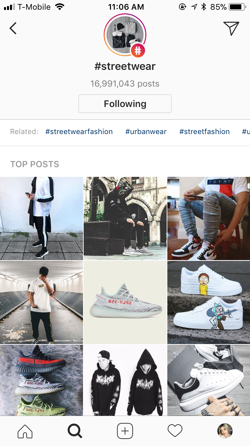Viewport: 250px width, 446px height.
Task: Open the man in tunnel post
Action: click(41, 302)
